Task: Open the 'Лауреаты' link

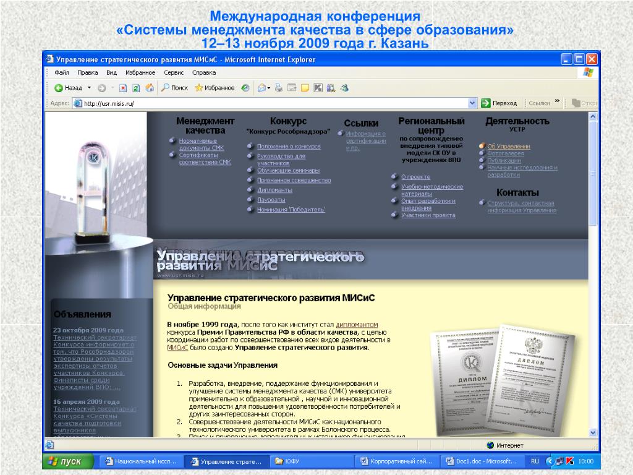Action: pos(271,200)
